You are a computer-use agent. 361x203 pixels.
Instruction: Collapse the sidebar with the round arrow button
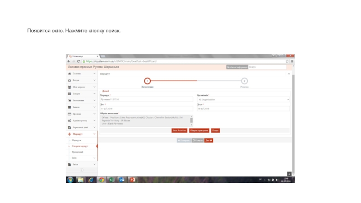(82, 170)
